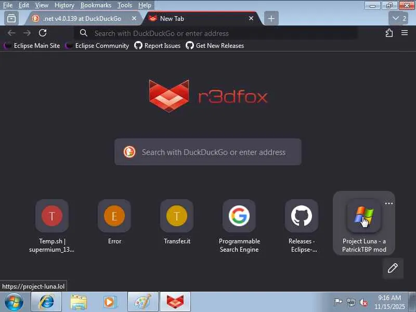This screenshot has width=416, height=312.
Task: Open Windows Media Player from the taskbar
Action: (x=110, y=302)
